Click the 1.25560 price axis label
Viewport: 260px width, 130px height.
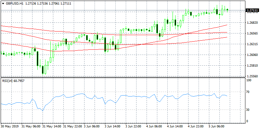tap(252, 77)
